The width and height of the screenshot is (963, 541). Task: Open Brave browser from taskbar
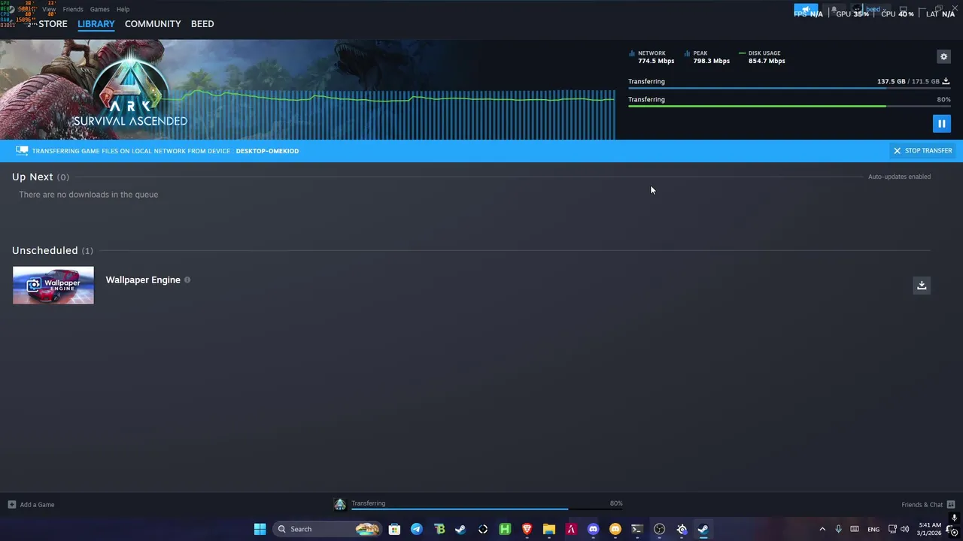527,529
